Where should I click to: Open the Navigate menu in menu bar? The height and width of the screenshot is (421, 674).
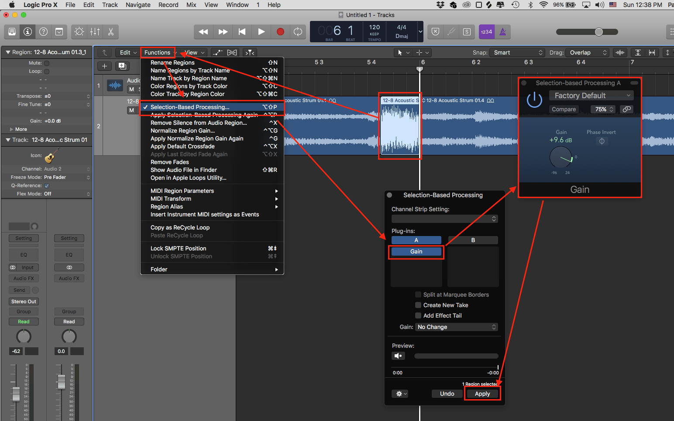click(138, 5)
